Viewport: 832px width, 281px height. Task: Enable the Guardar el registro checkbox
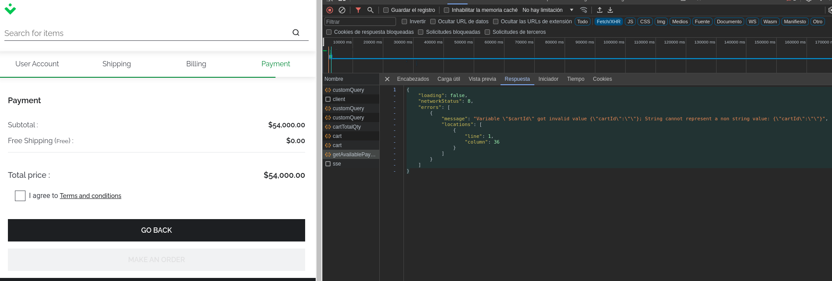(x=386, y=10)
